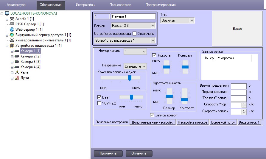Click the Виртуальный сервер доступа icon
The width and height of the screenshot is (266, 159).
coord(12,35)
